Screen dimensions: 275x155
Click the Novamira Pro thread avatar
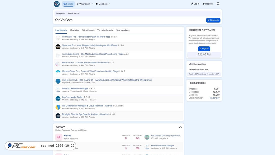point(58,47)
